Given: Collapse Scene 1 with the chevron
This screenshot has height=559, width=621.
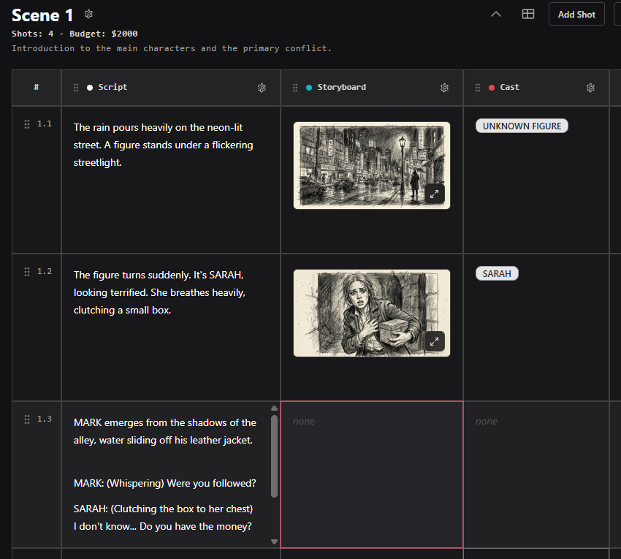Looking at the screenshot, I should pyautogui.click(x=496, y=15).
